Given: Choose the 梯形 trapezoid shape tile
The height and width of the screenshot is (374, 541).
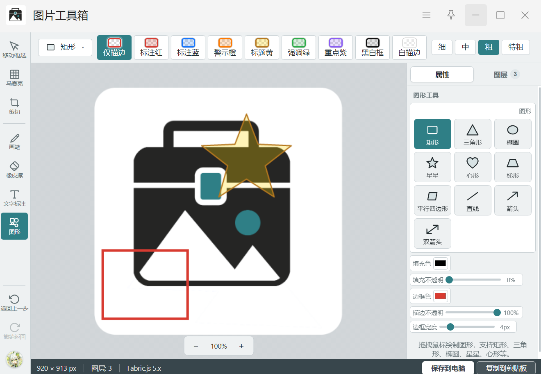Looking at the screenshot, I should (513, 167).
